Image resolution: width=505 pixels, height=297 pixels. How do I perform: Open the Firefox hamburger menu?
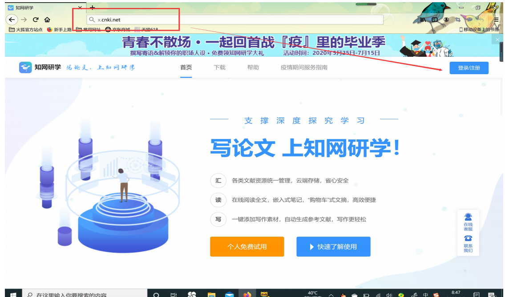[x=496, y=20]
